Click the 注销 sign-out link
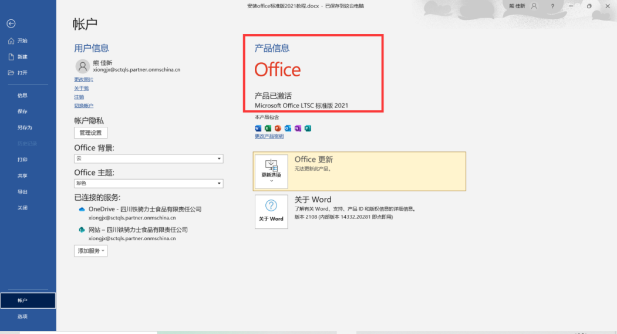 click(x=79, y=97)
